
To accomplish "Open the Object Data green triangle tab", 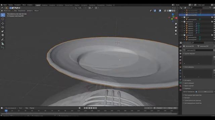I will [x=180, y=83].
